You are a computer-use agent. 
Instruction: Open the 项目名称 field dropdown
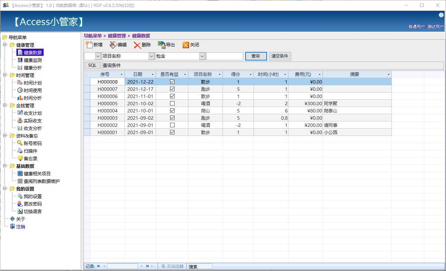151,56
